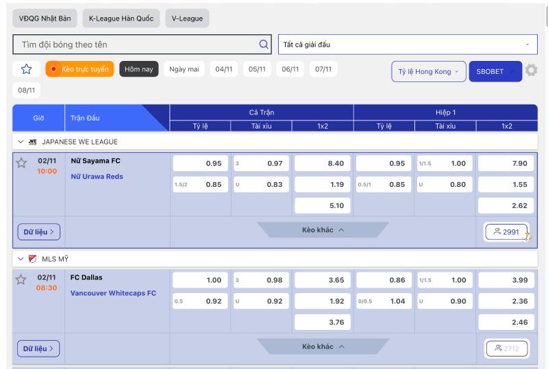Select 0.86 first-half handicap Dallas
This screenshot has width=548, height=369.
384,280
